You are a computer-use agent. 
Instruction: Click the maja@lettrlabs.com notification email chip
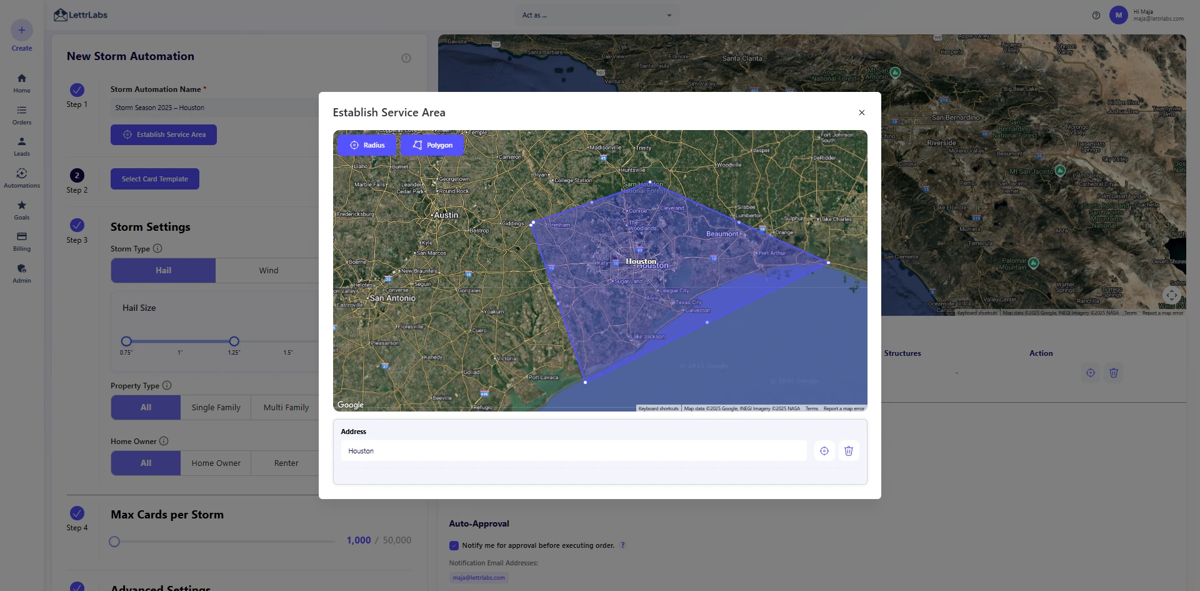point(479,578)
